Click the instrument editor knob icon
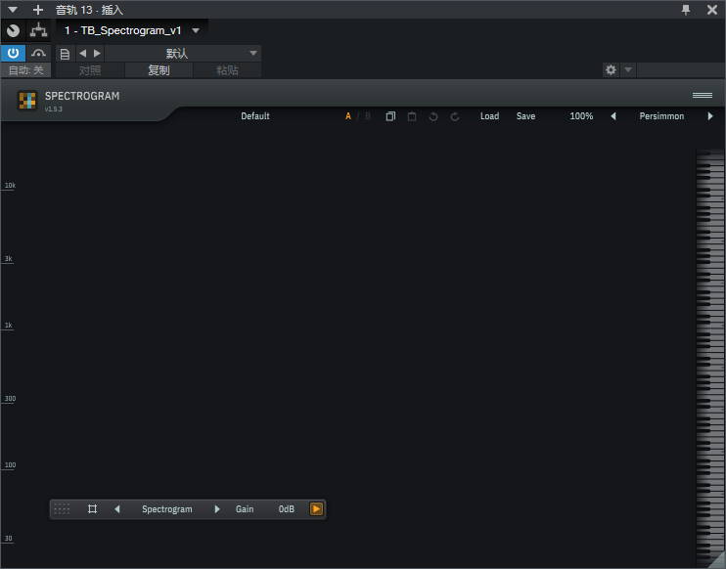The height and width of the screenshot is (569, 726). point(13,30)
